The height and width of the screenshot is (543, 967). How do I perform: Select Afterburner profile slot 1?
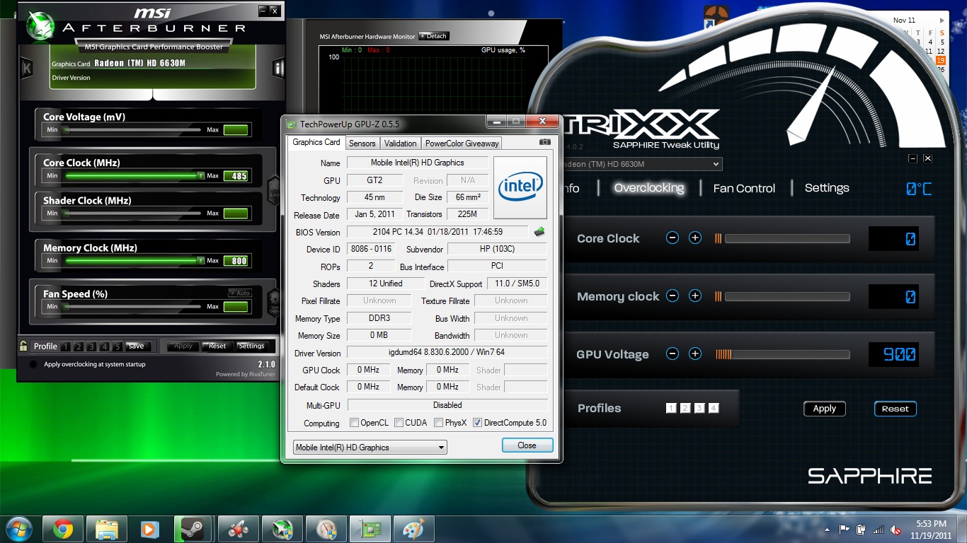65,346
